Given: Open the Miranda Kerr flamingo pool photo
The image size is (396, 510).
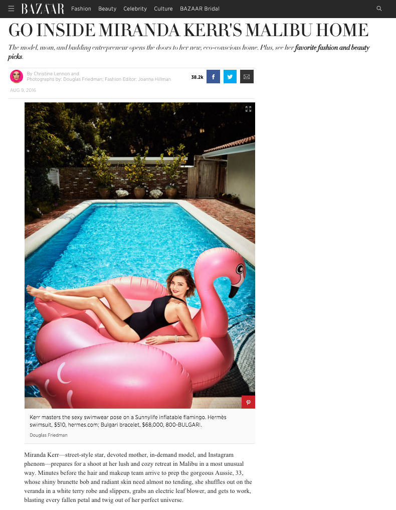Looking at the screenshot, I should coord(140,256).
